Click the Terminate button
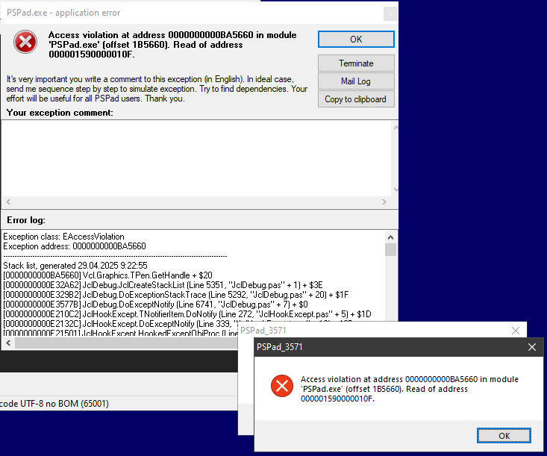This screenshot has width=547, height=456. click(x=356, y=63)
